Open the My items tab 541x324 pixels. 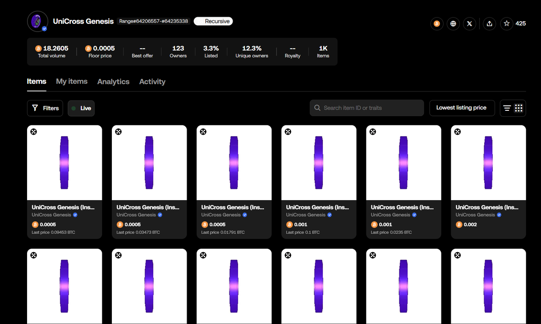point(72,82)
